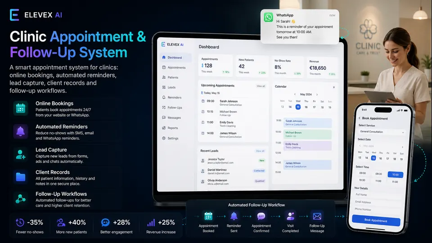This screenshot has height=243, width=432.
Task: Go to previous month in dashboard calendar
Action: tap(295, 94)
